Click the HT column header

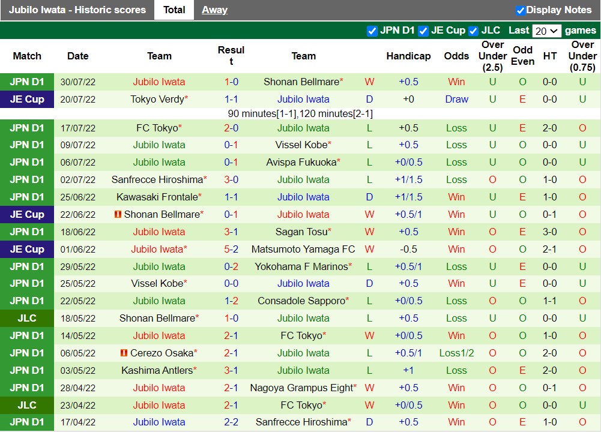[549, 56]
